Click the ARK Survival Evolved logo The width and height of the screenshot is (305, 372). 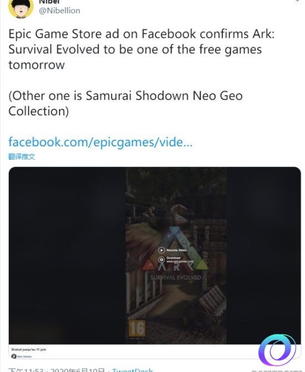pos(176,253)
